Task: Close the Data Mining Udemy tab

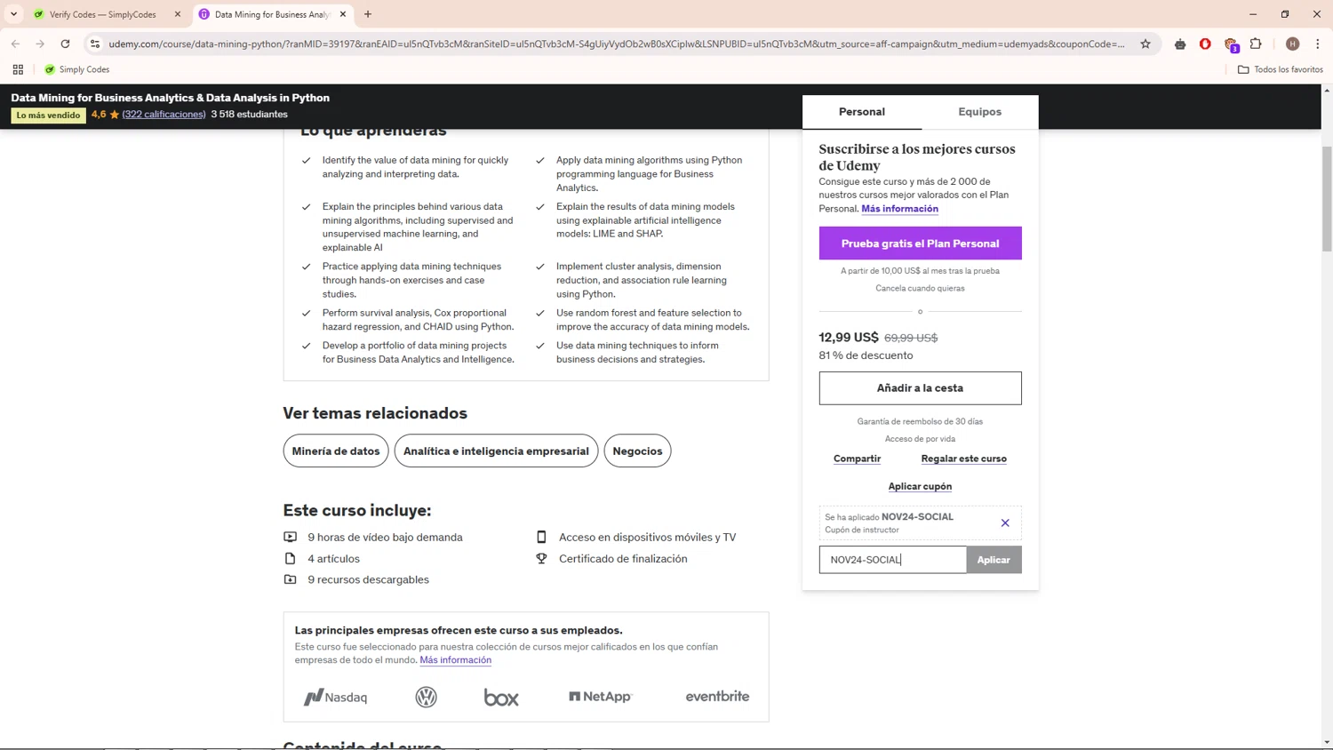Action: [x=343, y=14]
